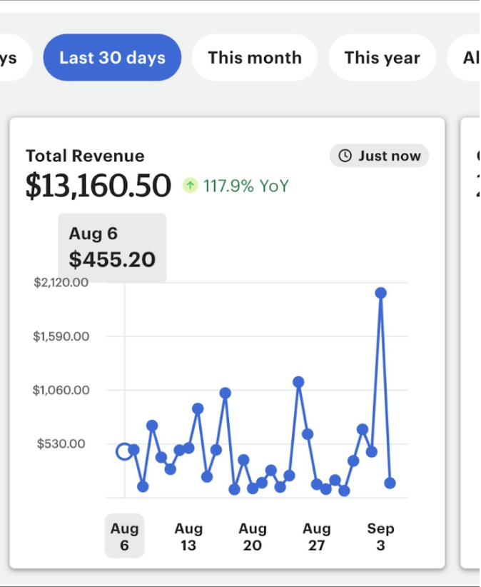The width and height of the screenshot is (481, 587).
Task: Open the partially visible "All" time filter on the right
Action: [470, 57]
